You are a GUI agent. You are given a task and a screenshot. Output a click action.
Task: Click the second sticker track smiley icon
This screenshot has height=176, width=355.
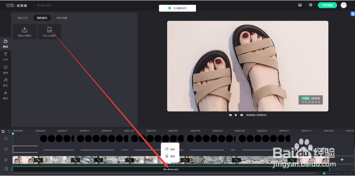(6, 149)
